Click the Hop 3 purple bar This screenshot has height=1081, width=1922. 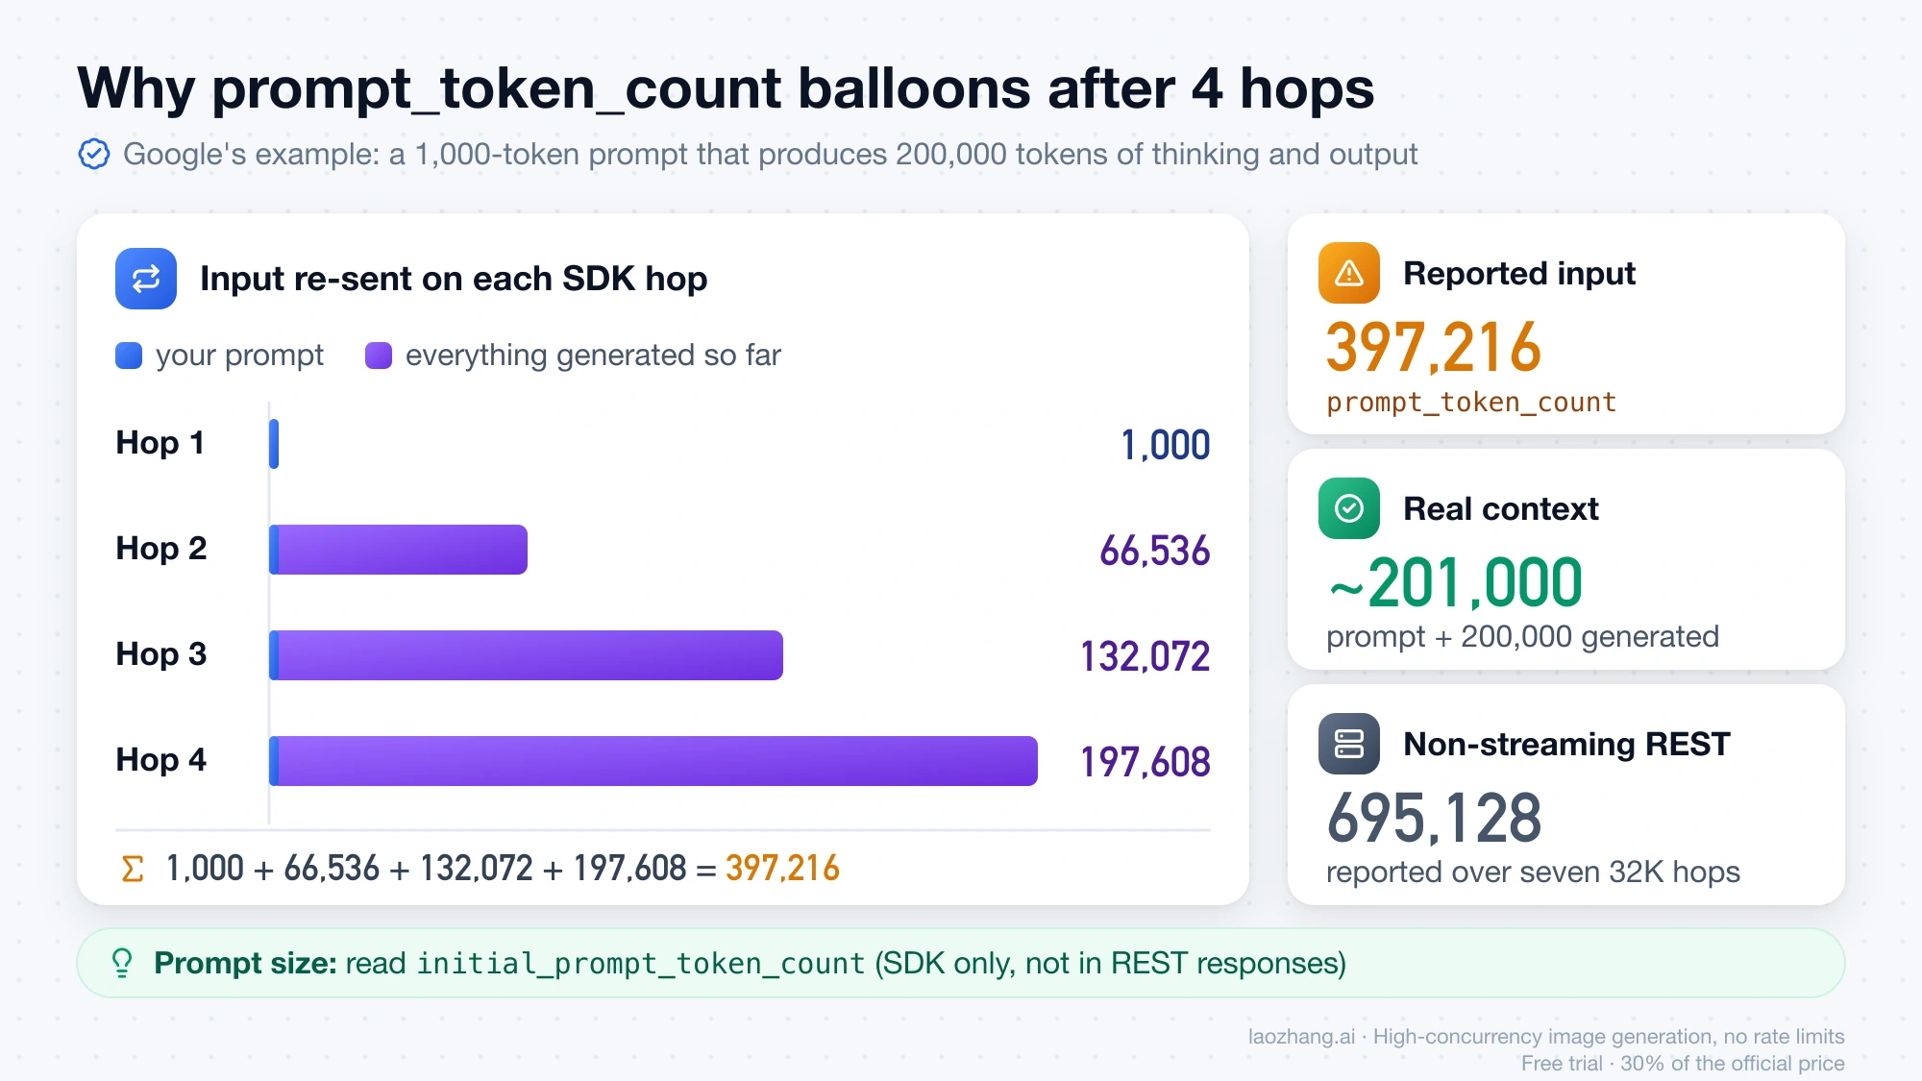[530, 655]
